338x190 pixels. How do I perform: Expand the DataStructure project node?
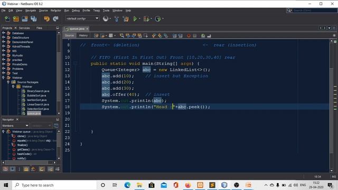[4, 37]
